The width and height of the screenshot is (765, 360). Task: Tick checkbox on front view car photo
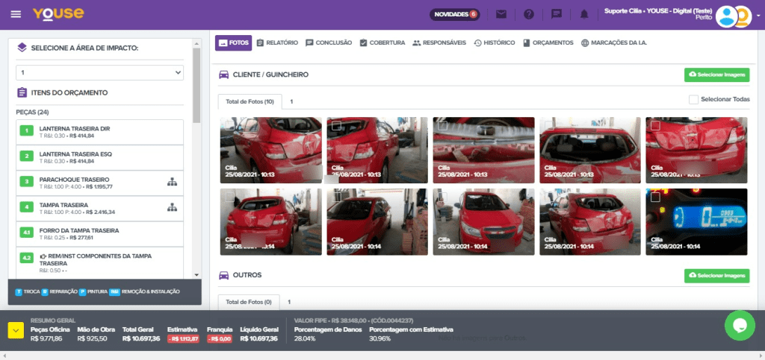pos(442,197)
